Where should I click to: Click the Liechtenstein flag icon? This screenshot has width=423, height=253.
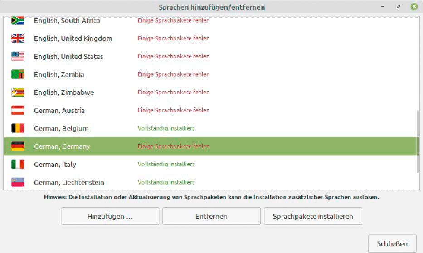pyautogui.click(x=18, y=182)
